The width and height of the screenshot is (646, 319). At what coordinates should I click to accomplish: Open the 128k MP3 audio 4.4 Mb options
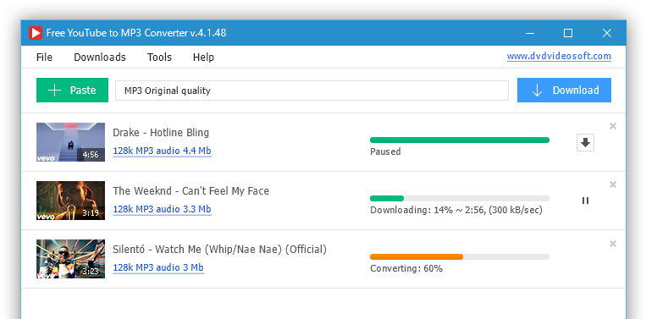pyautogui.click(x=162, y=151)
